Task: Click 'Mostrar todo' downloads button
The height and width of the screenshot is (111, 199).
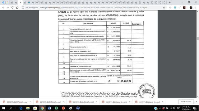Action: [x=186, y=101]
